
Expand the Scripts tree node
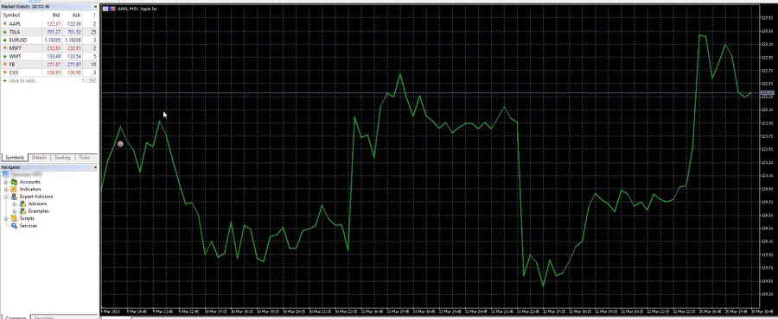click(x=6, y=218)
